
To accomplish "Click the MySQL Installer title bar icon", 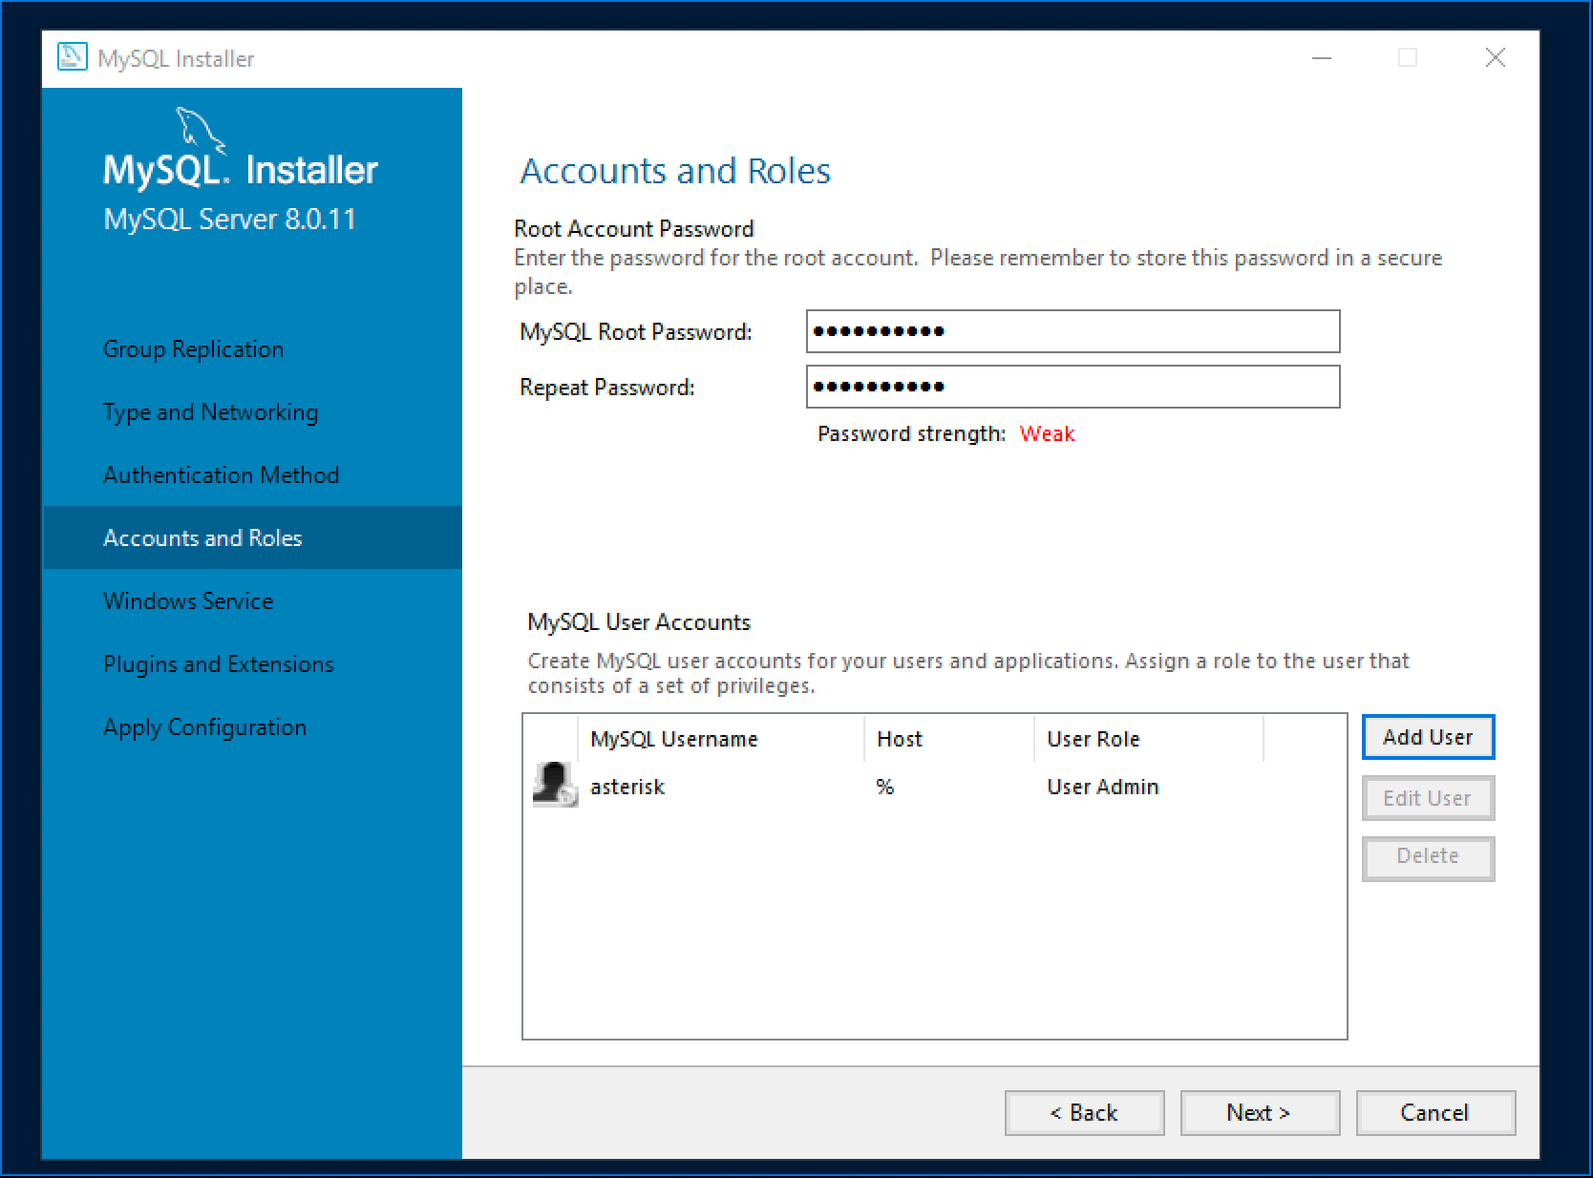I will click(x=73, y=58).
